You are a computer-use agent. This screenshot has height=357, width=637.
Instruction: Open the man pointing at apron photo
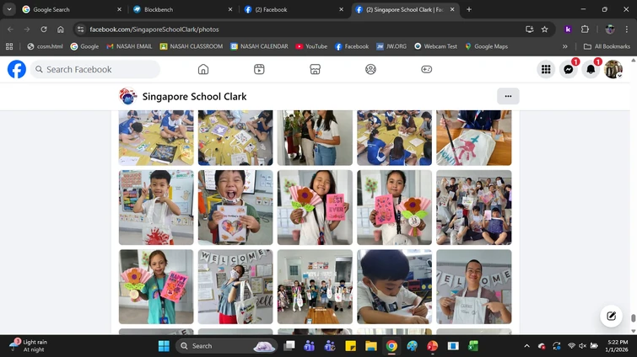[x=473, y=286]
